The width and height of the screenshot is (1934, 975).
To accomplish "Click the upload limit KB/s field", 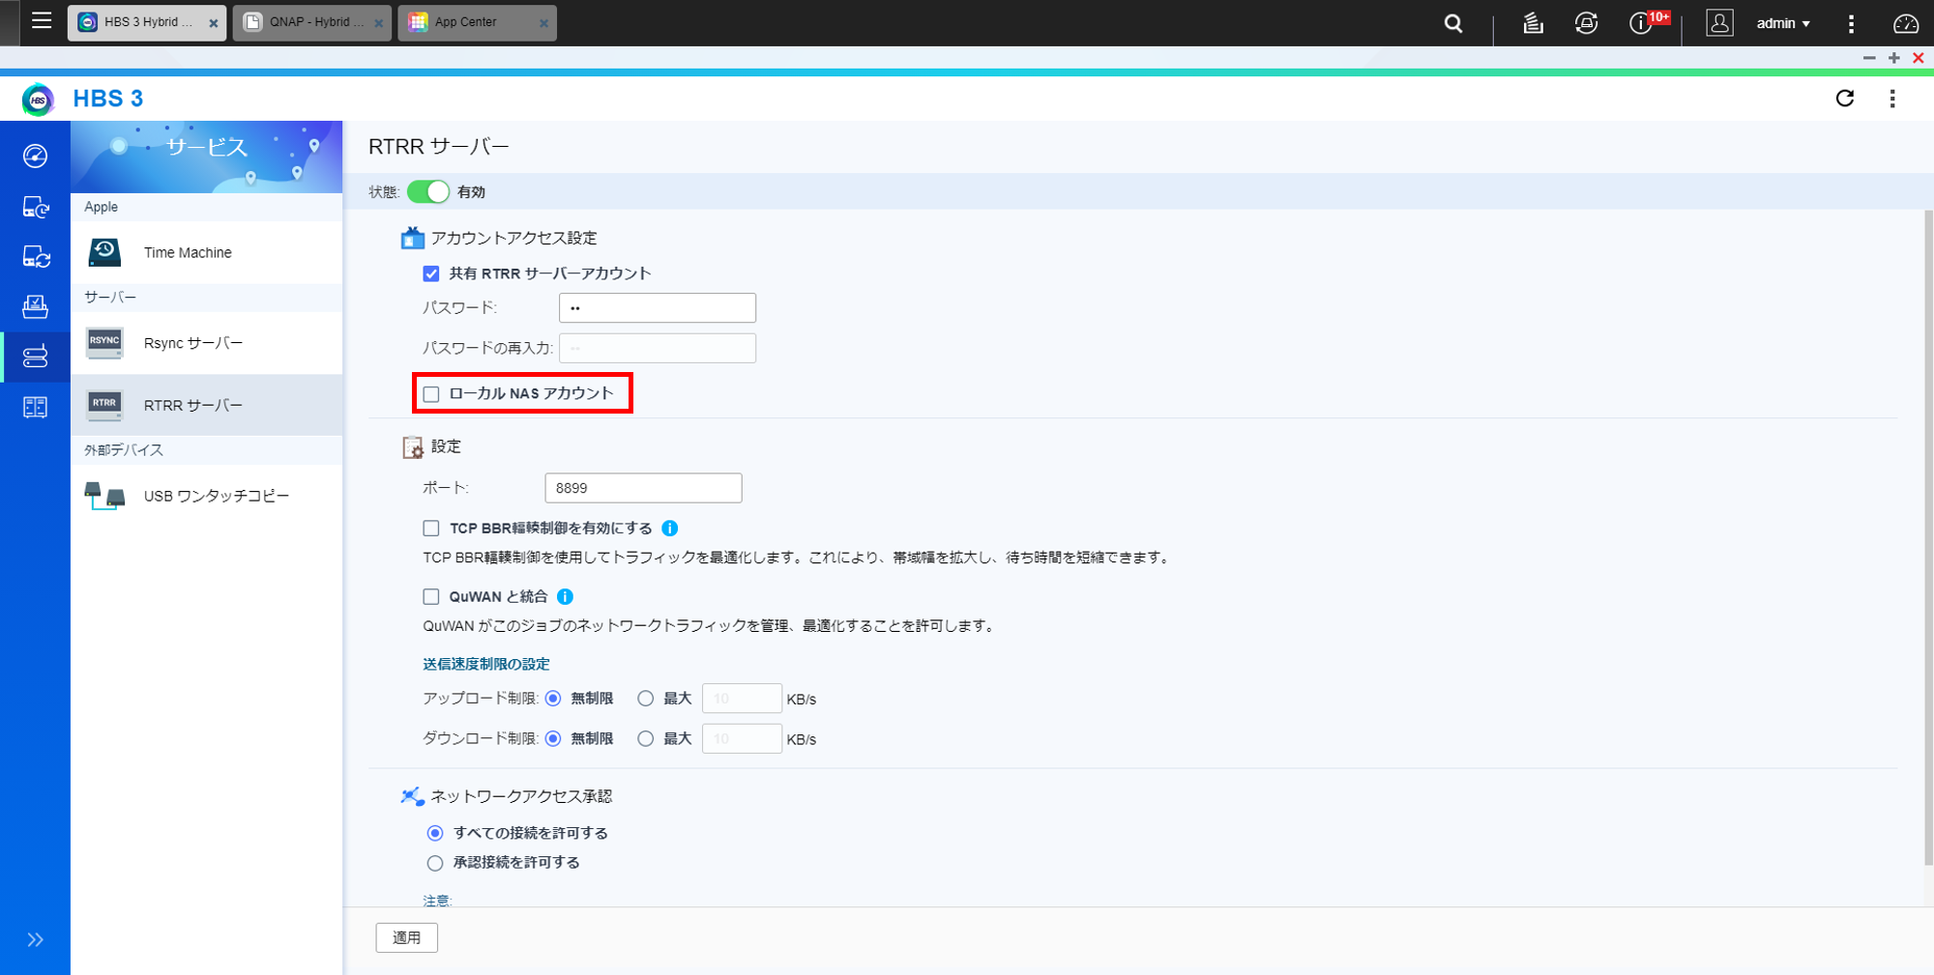I will point(742,698).
